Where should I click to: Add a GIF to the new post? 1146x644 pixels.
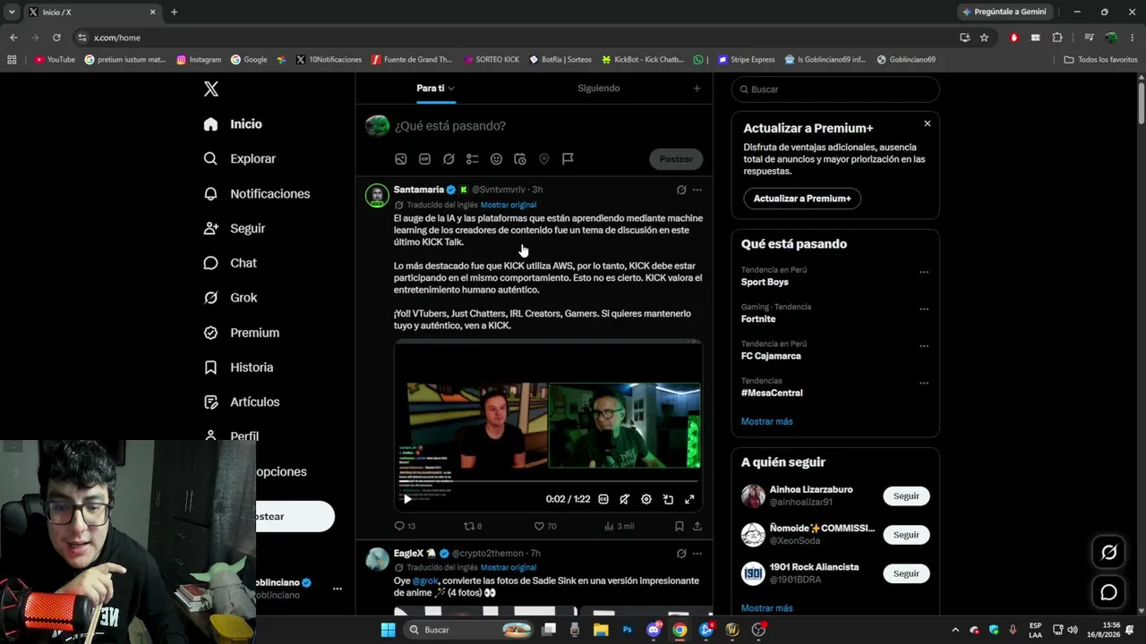click(x=424, y=159)
